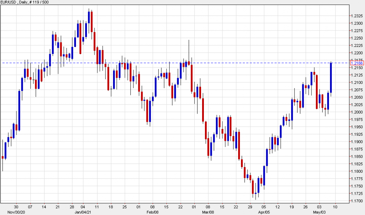
Task: Click the "30" date label at far left
Action: [x=16, y=206]
